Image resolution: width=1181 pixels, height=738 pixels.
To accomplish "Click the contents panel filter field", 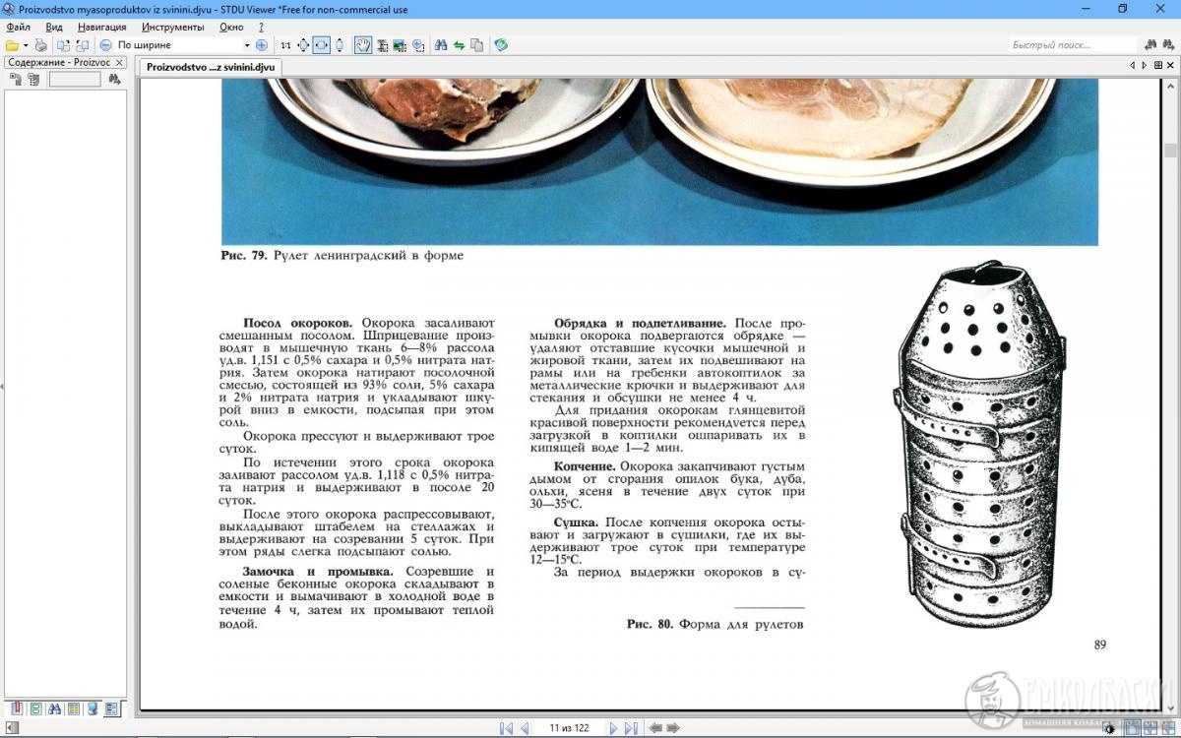I will click(x=75, y=80).
